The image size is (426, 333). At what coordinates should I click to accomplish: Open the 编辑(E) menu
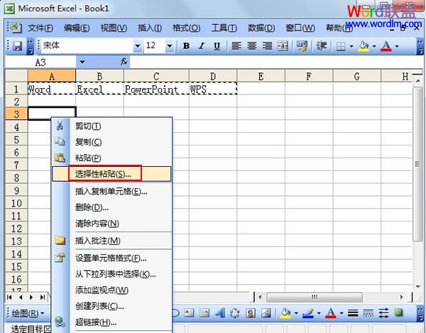[x=77, y=28]
